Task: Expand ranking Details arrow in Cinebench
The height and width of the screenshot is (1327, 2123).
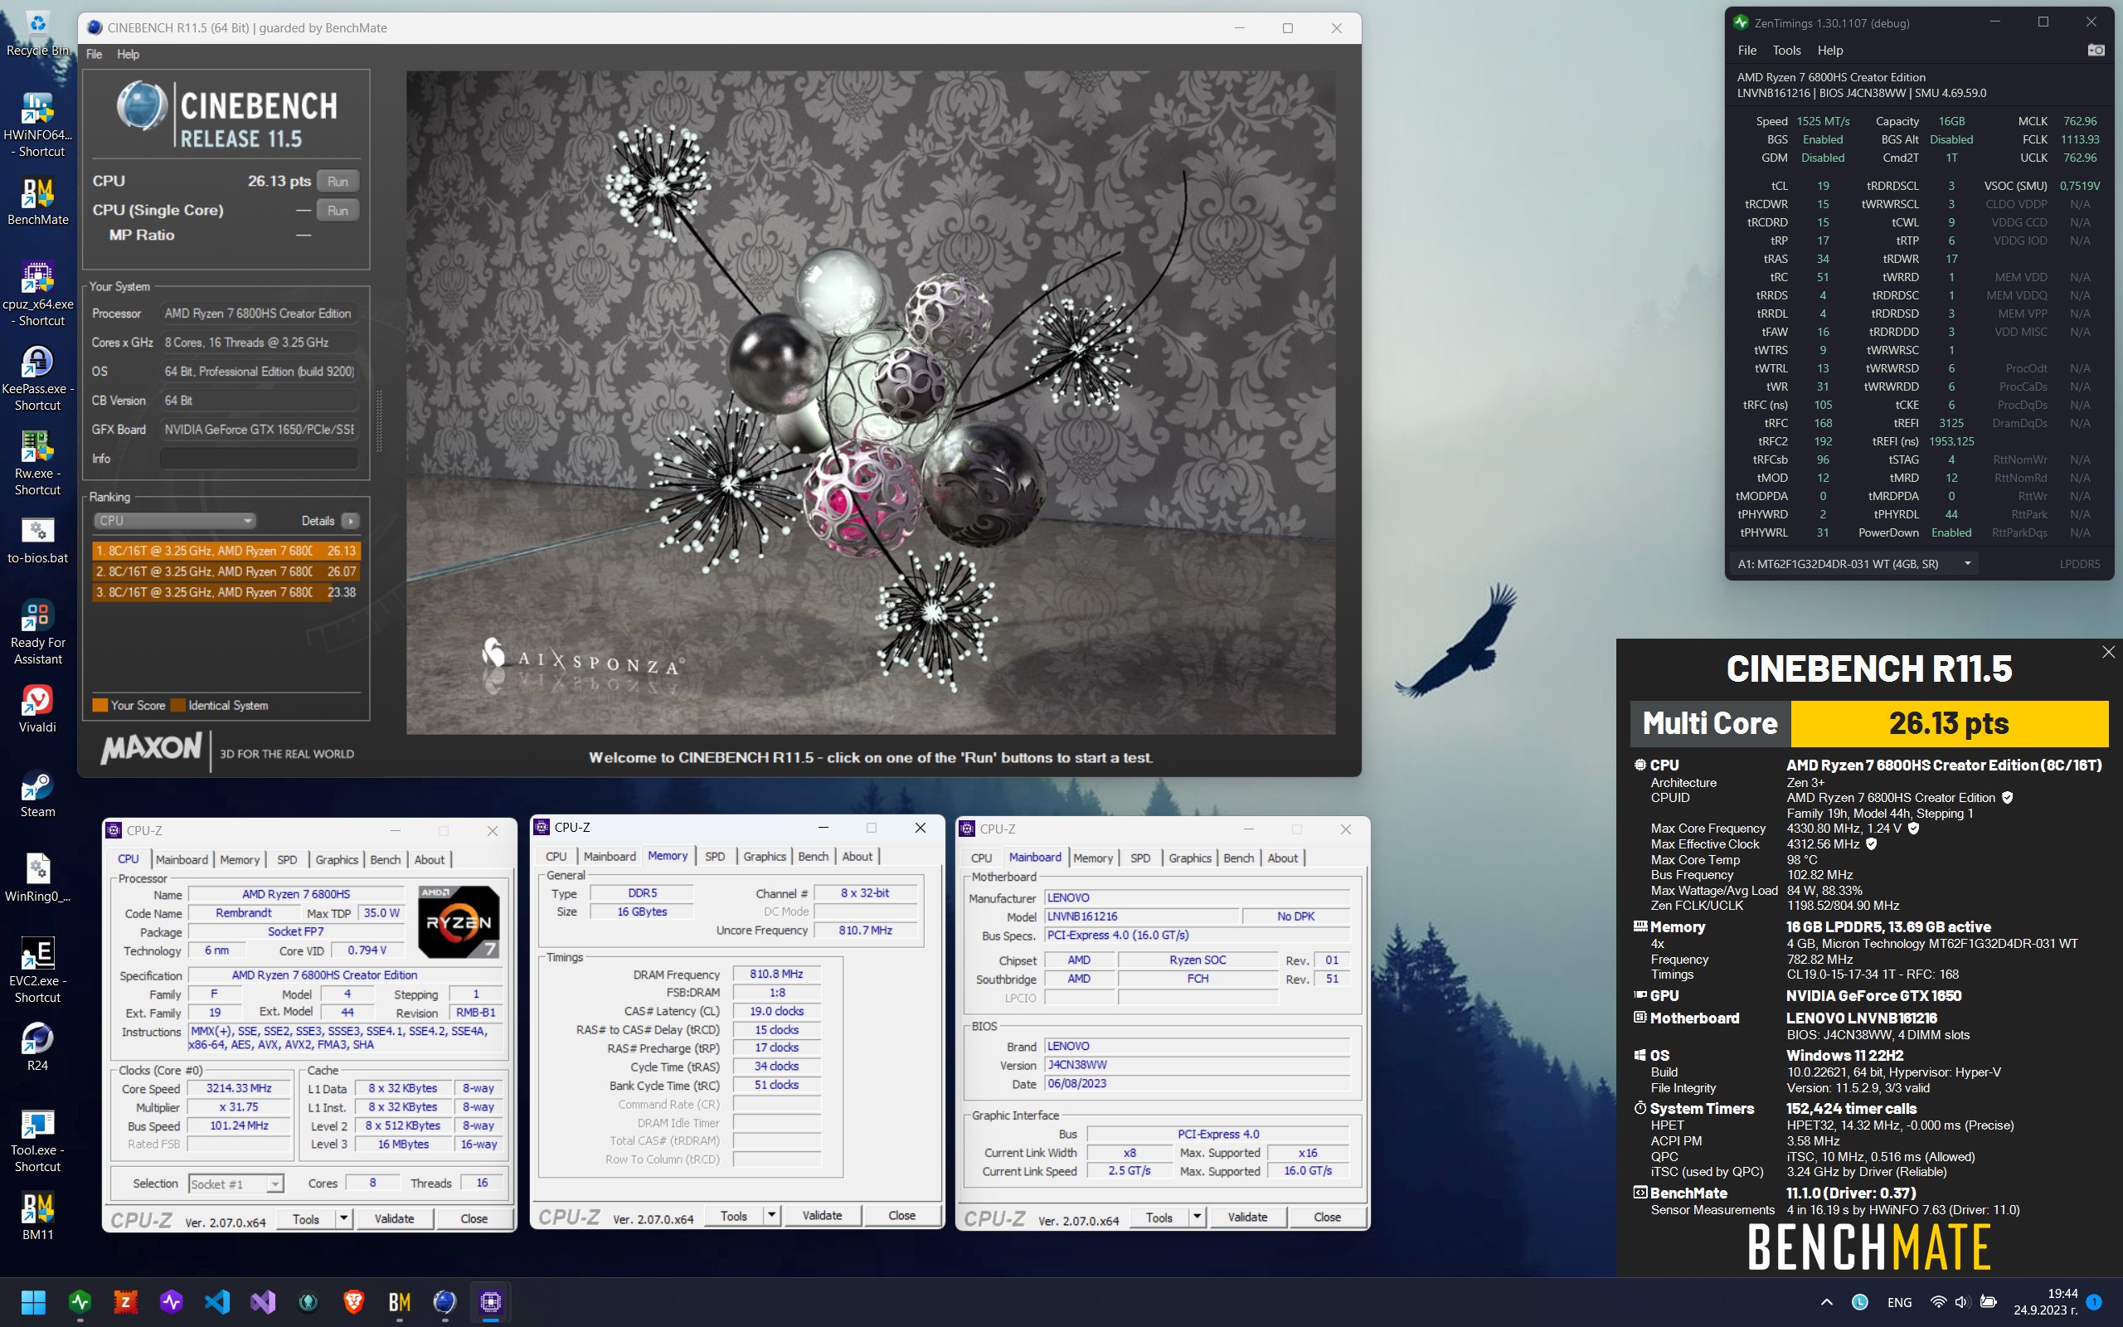Action: [350, 521]
